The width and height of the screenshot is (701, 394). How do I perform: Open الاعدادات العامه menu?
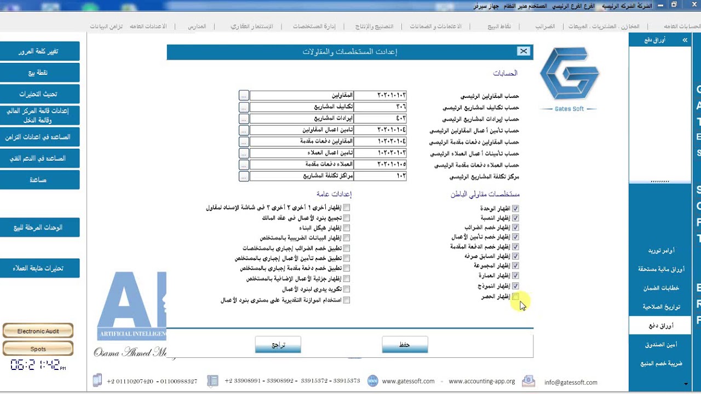pyautogui.click(x=148, y=26)
